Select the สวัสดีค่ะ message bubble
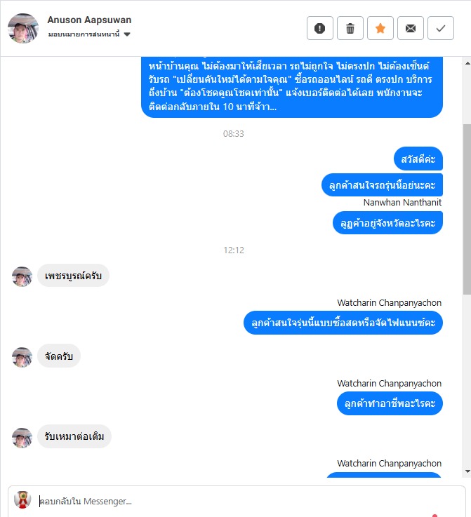This screenshot has height=517, width=471. point(418,159)
